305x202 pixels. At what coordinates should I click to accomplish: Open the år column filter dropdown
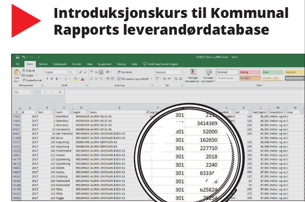tap(36, 112)
